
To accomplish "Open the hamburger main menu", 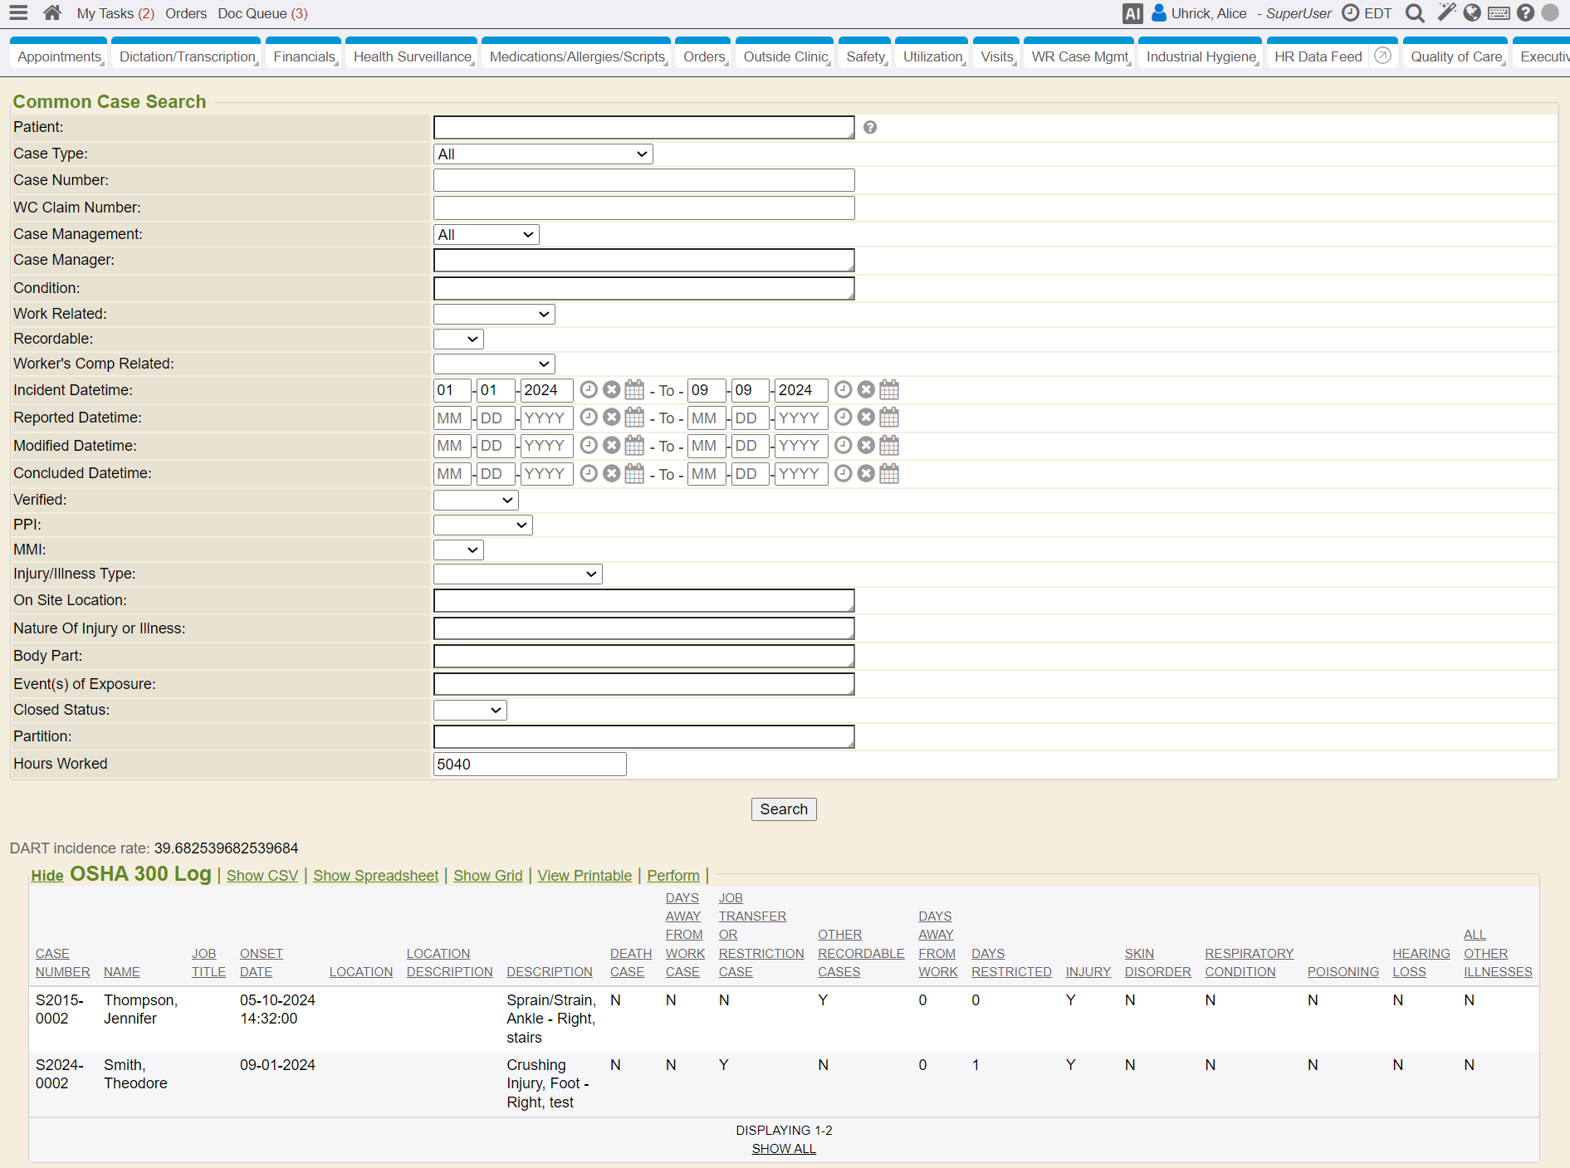I will click(x=18, y=12).
